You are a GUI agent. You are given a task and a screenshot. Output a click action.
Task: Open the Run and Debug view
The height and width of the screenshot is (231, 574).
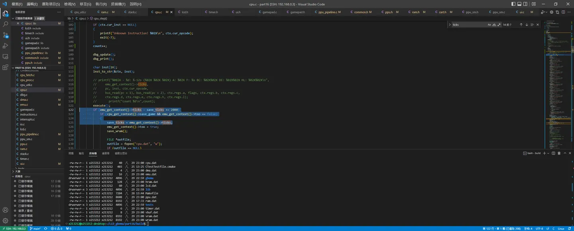[x=5, y=46]
